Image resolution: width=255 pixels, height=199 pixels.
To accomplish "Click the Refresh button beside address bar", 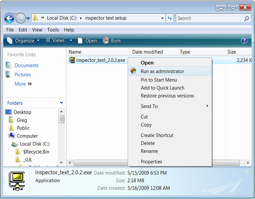I will point(170,18).
